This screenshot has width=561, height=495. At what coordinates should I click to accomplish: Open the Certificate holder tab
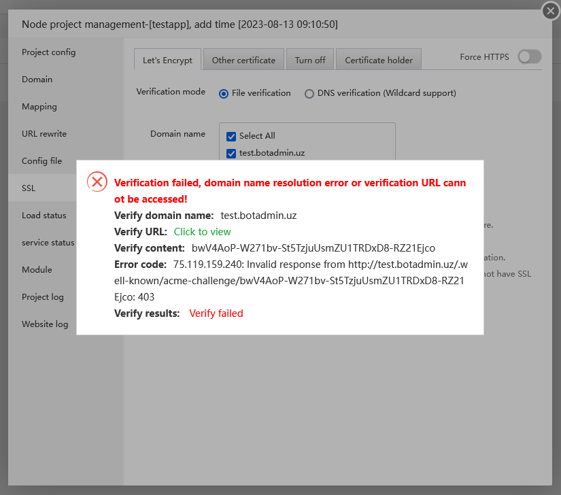[379, 60]
